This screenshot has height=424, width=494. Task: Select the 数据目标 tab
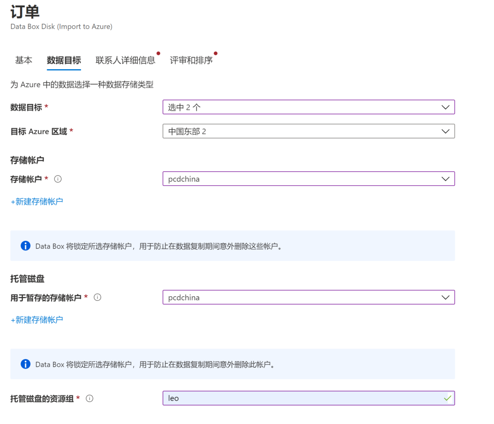pos(64,60)
